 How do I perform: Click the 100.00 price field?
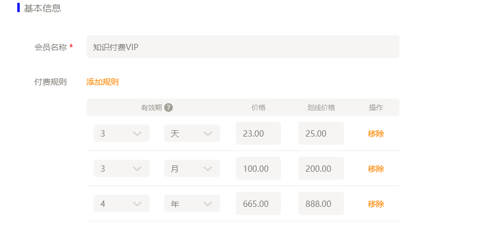(x=258, y=168)
